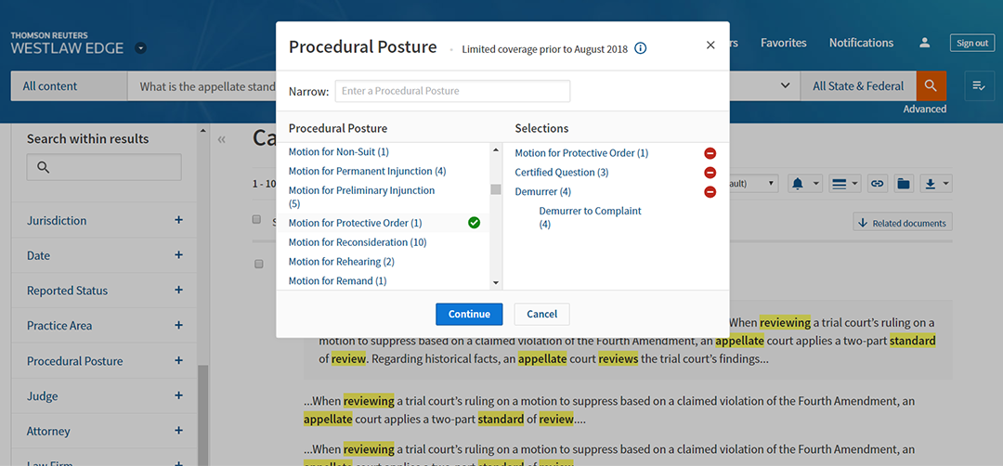Select Motion for Reconsideration posture link
The height and width of the screenshot is (466, 1003).
pos(357,242)
